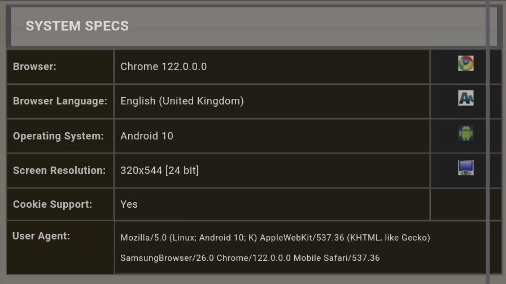
Task: Click the monitor screen resolution icon
Action: [x=465, y=168]
